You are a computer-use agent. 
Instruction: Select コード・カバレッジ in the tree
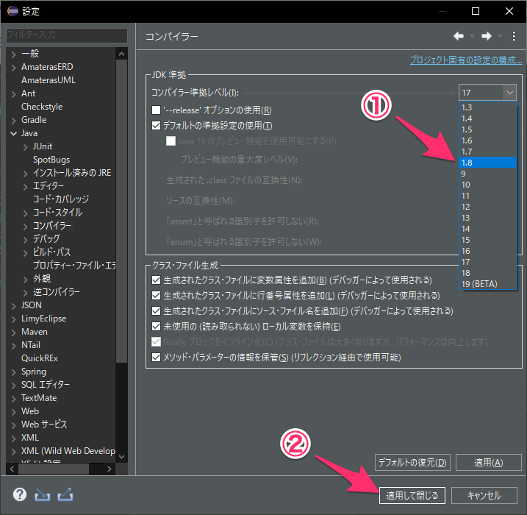[x=61, y=199]
